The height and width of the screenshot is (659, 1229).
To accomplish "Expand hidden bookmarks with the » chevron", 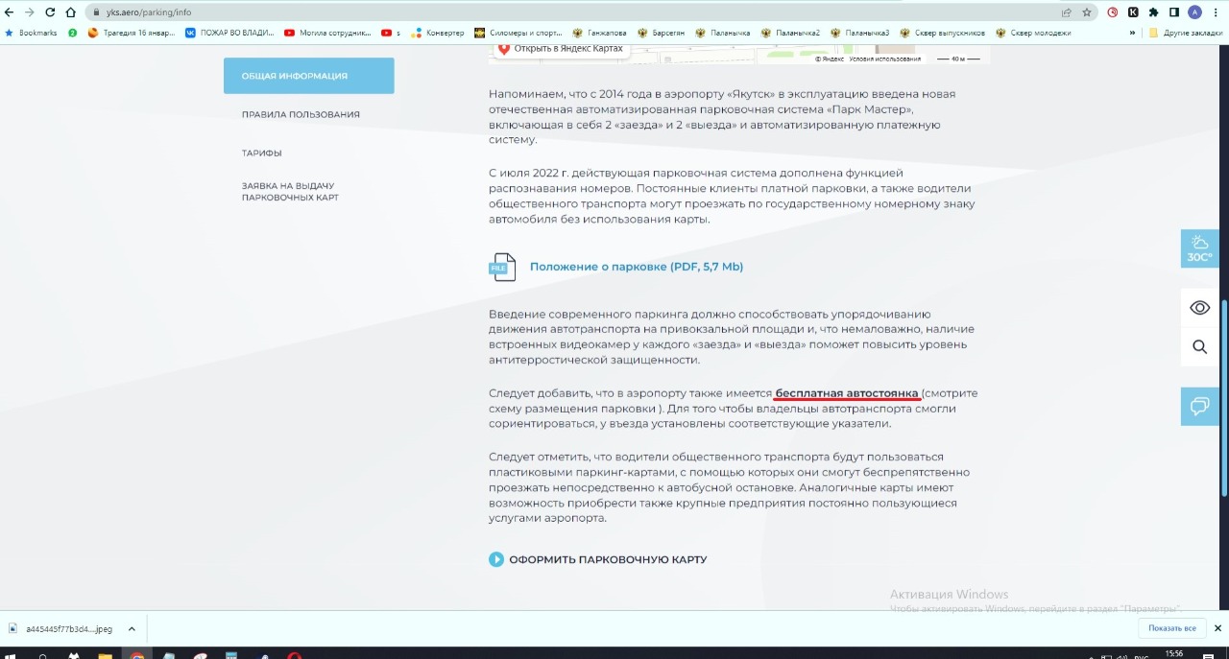I will click(x=1133, y=33).
